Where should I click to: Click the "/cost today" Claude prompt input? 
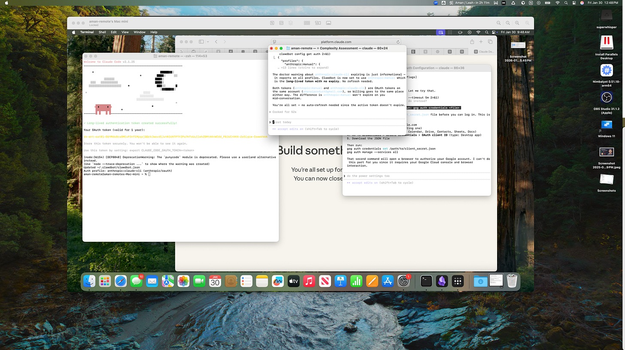pyautogui.click(x=337, y=122)
